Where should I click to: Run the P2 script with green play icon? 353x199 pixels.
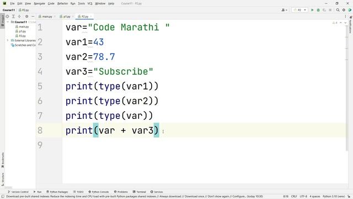[312, 10]
